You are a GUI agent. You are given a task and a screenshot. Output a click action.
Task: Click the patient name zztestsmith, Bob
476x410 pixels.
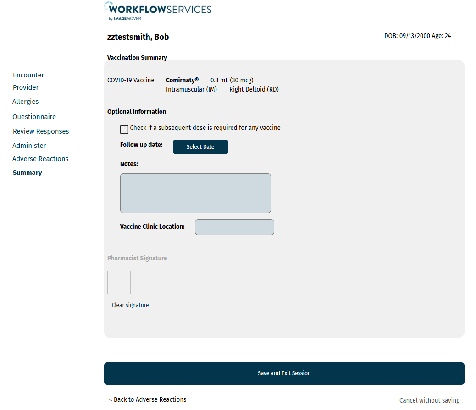tap(138, 37)
